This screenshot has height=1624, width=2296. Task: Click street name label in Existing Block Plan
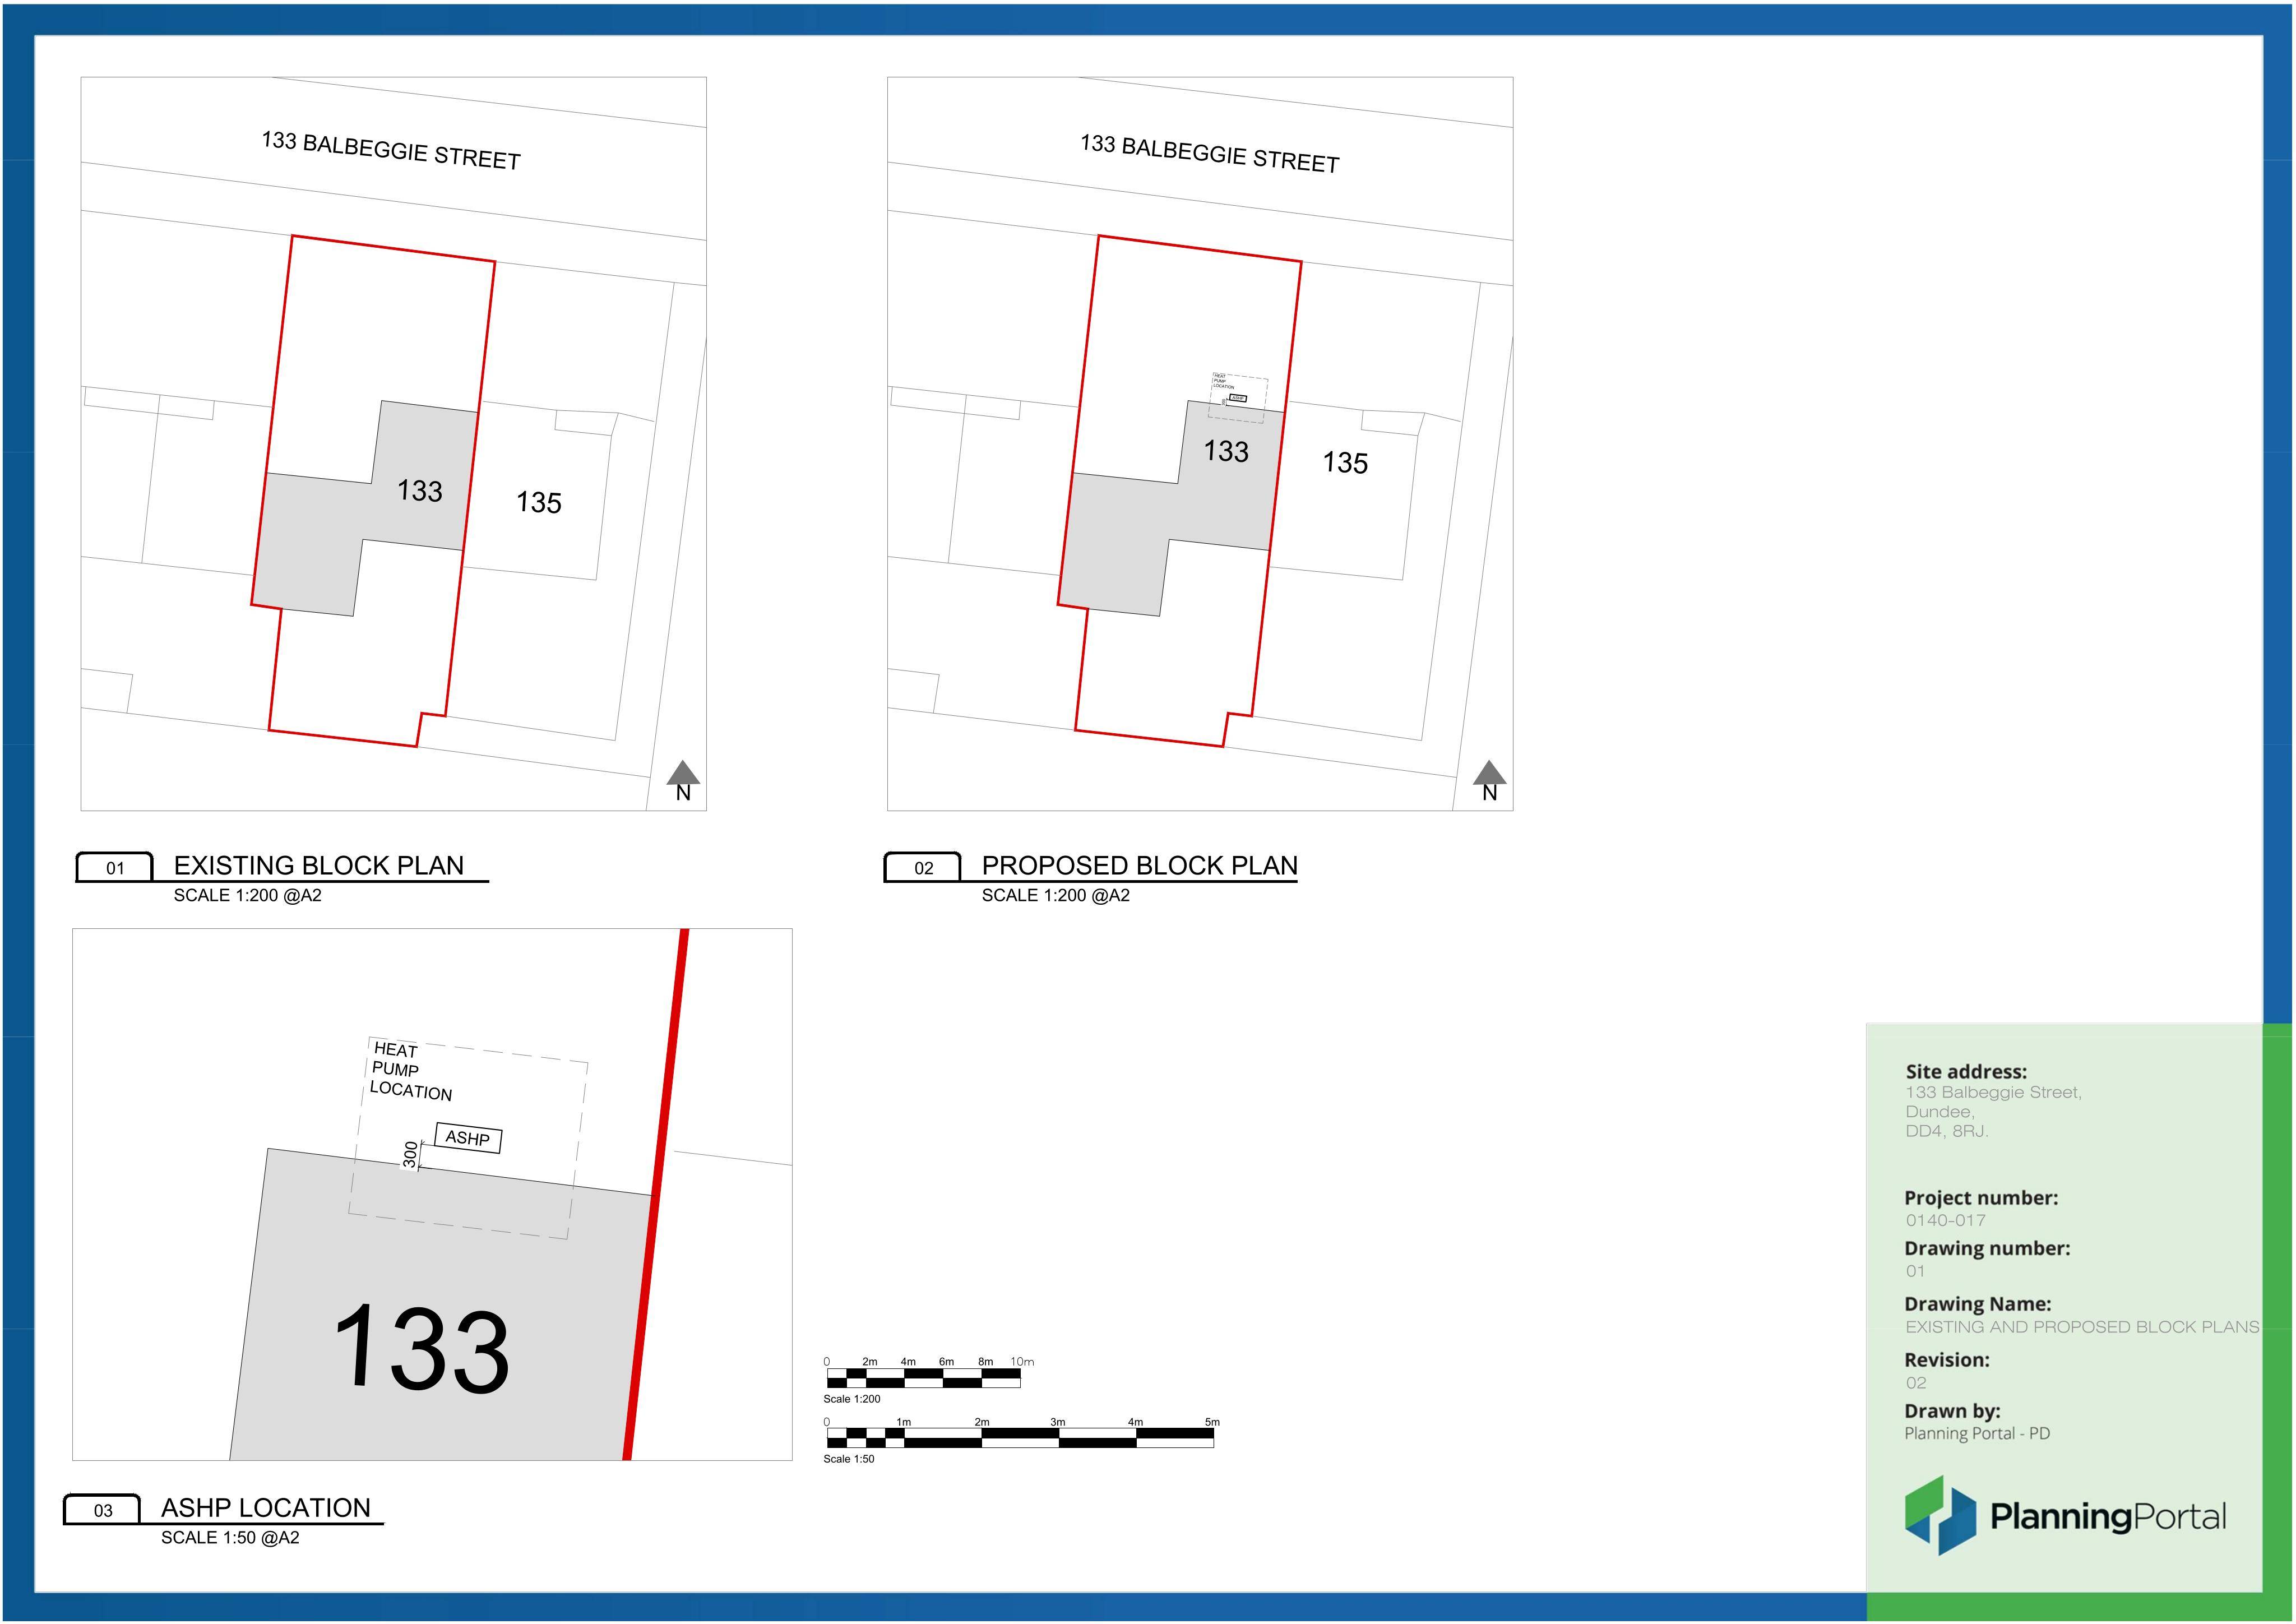[391, 151]
